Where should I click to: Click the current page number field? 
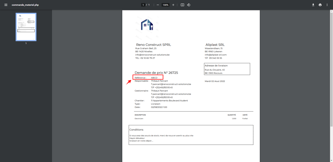[143, 5]
